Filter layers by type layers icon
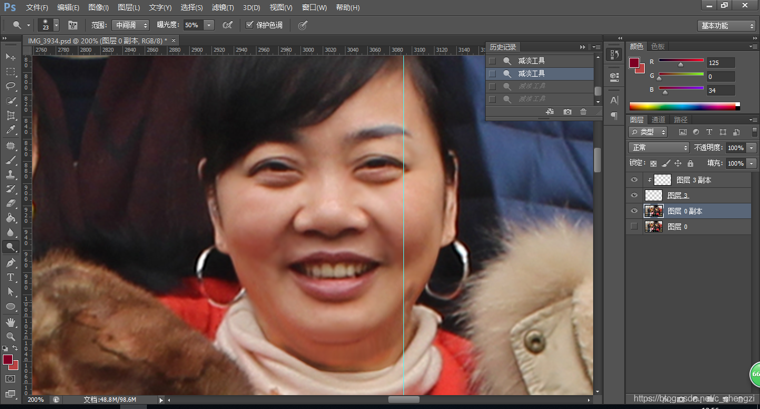The image size is (760, 409). [x=709, y=132]
